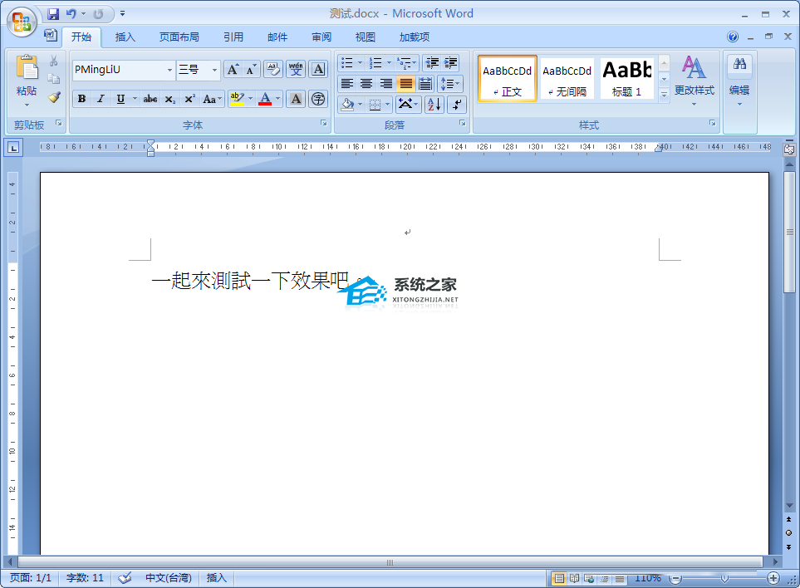Expand the styles gallery more arrow
Screen dimensions: 800x588
[664, 96]
